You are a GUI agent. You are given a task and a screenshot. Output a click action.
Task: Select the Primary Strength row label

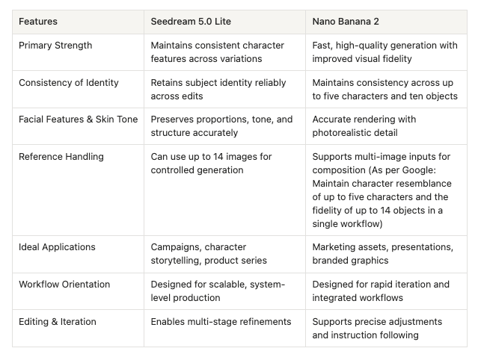tap(55, 46)
